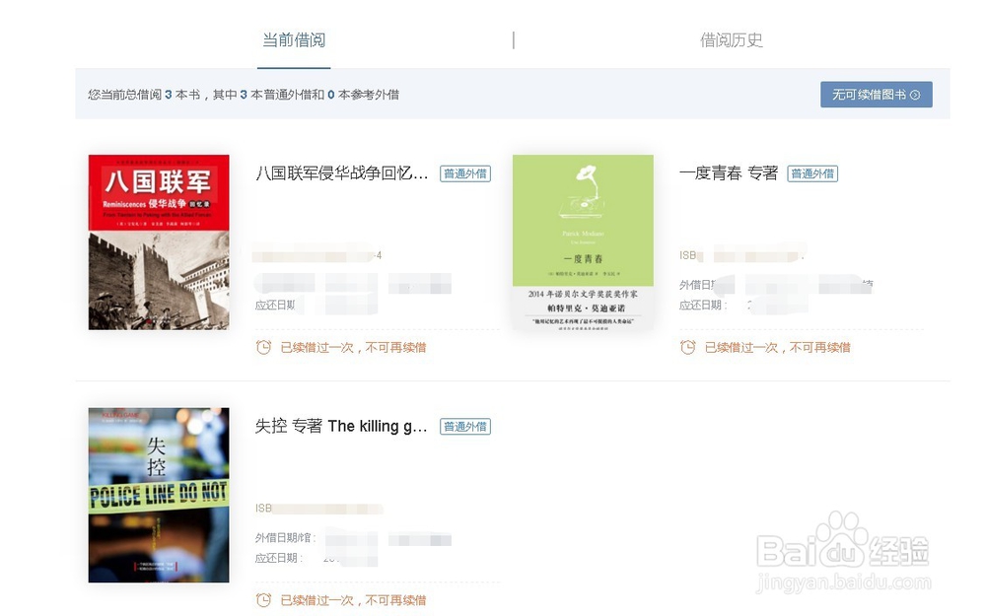Click 普通外借 tag beside 一度青春 title
This screenshot has height=616, width=986.
point(812,173)
